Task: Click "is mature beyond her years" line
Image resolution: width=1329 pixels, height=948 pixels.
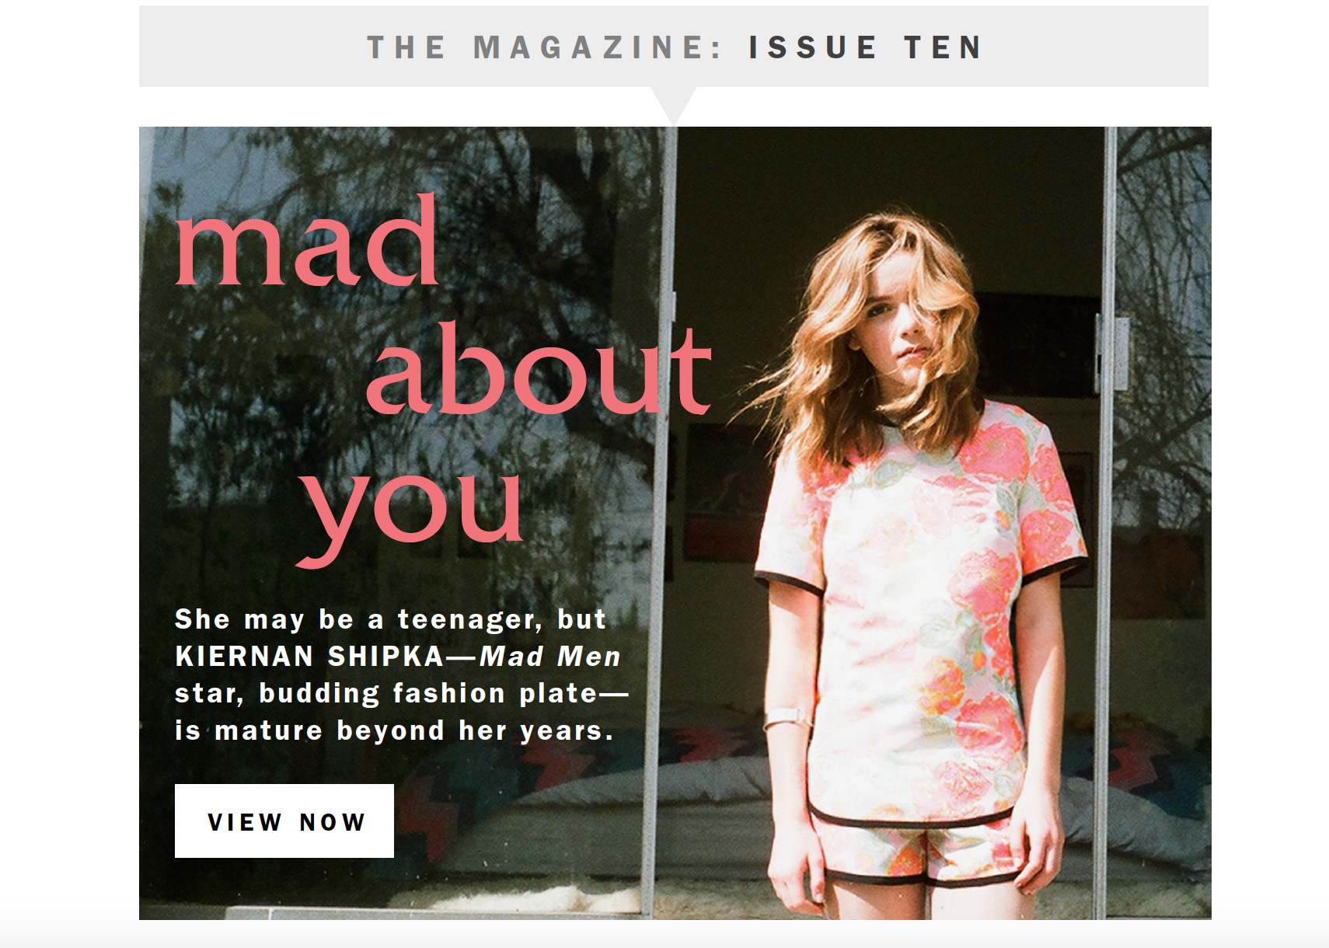Action: tap(394, 730)
